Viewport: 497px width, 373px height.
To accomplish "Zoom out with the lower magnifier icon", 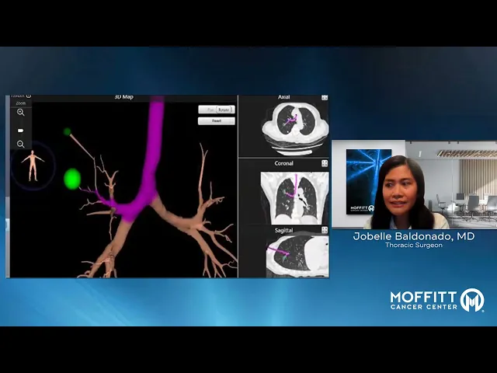I will (x=21, y=145).
